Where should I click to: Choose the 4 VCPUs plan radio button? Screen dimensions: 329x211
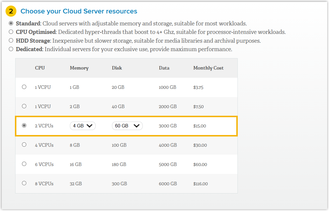click(x=24, y=145)
